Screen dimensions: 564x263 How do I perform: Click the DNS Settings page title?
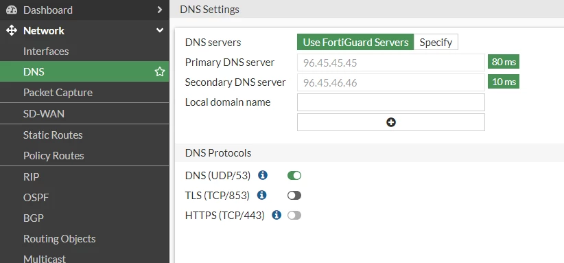pos(209,10)
